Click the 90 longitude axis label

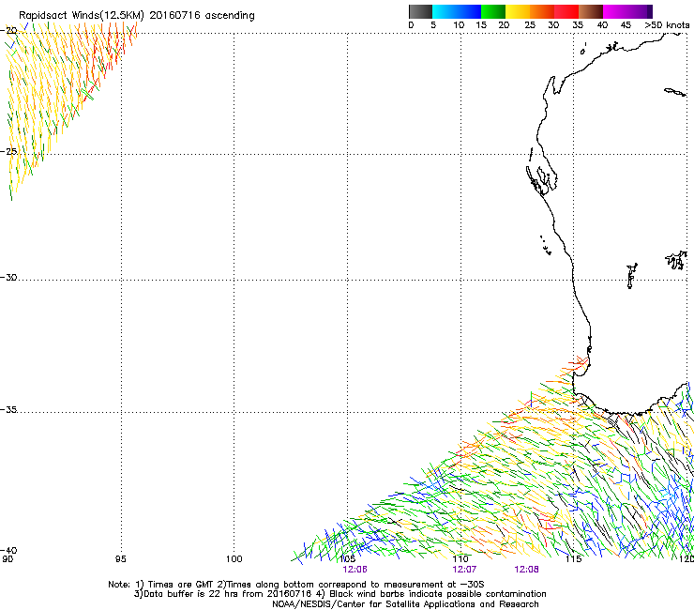(8, 559)
